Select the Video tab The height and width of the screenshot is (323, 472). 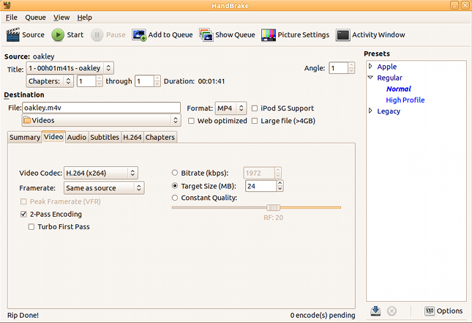click(x=53, y=137)
